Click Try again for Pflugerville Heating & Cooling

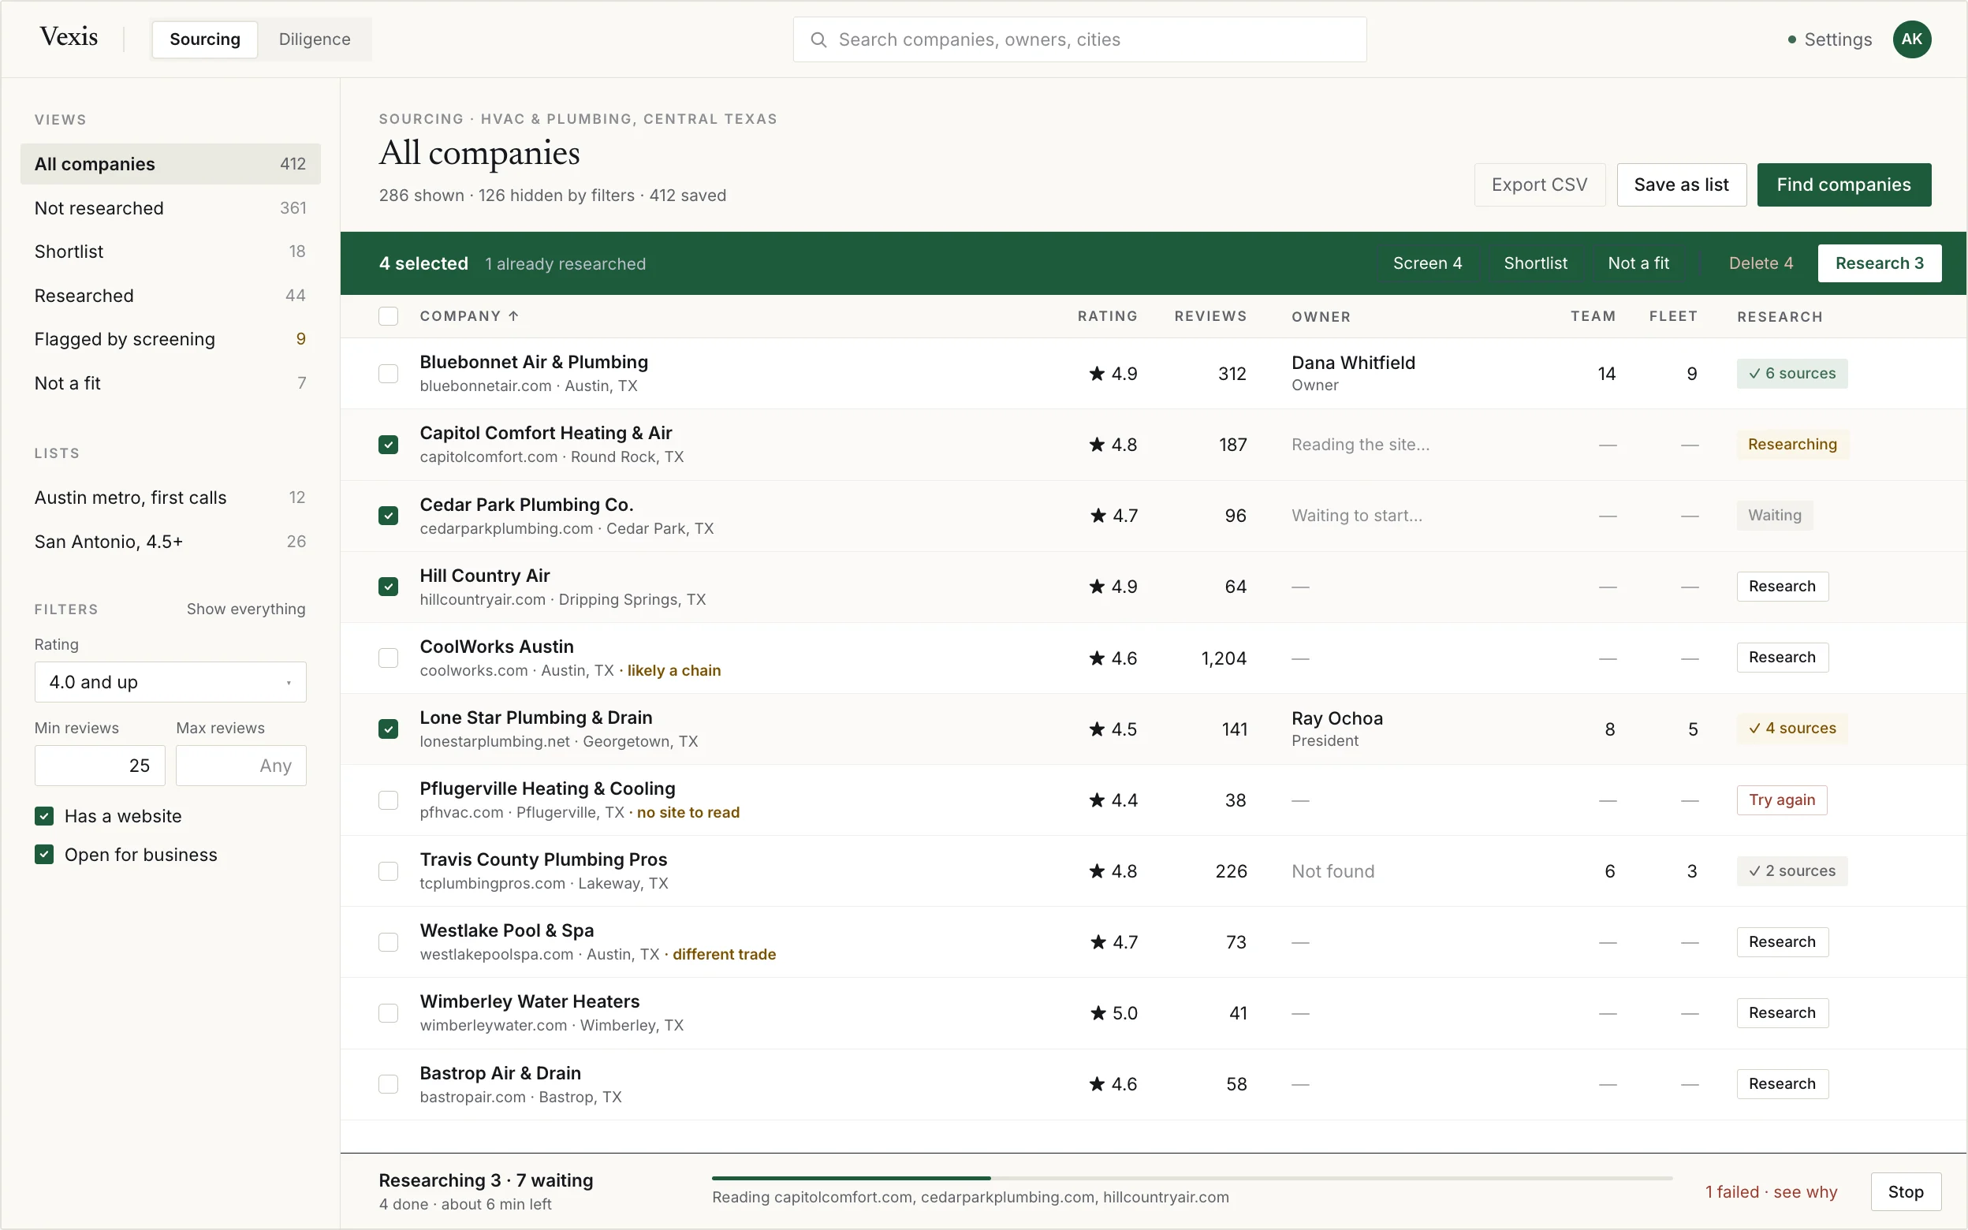(x=1782, y=799)
